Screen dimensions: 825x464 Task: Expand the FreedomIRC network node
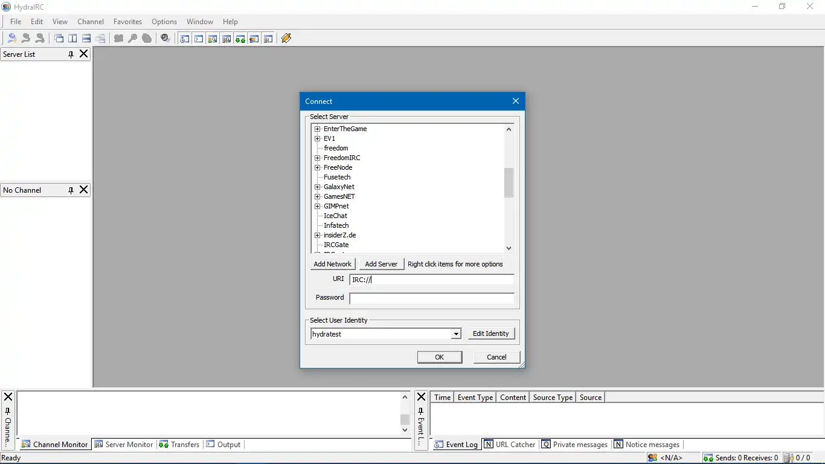click(317, 158)
